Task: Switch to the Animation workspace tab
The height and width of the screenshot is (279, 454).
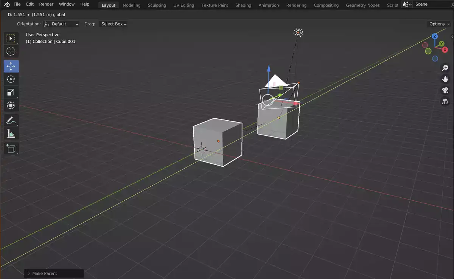Action: pos(269,5)
